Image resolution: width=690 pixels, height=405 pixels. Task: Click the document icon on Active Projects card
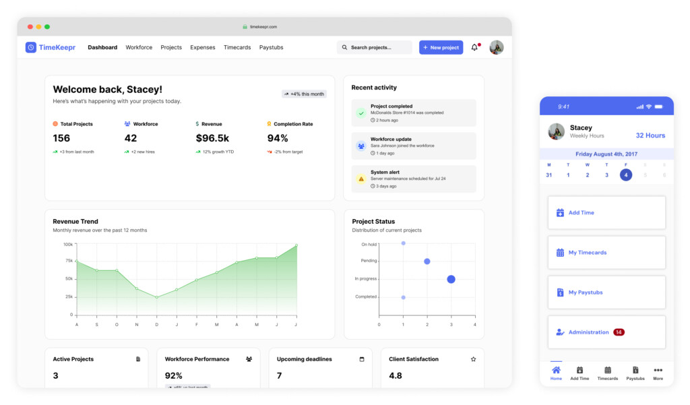pos(138,359)
